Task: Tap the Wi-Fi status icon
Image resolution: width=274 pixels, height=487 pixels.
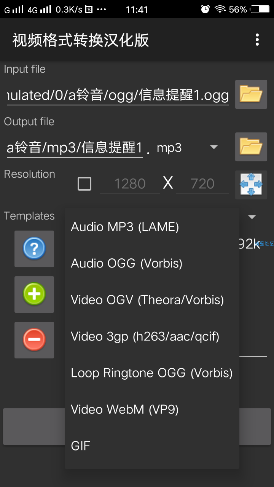Action: (220, 9)
